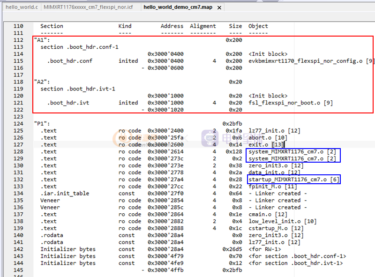The image size is (375, 277).
Task: Click the Section column header text
Action: coord(52,26)
